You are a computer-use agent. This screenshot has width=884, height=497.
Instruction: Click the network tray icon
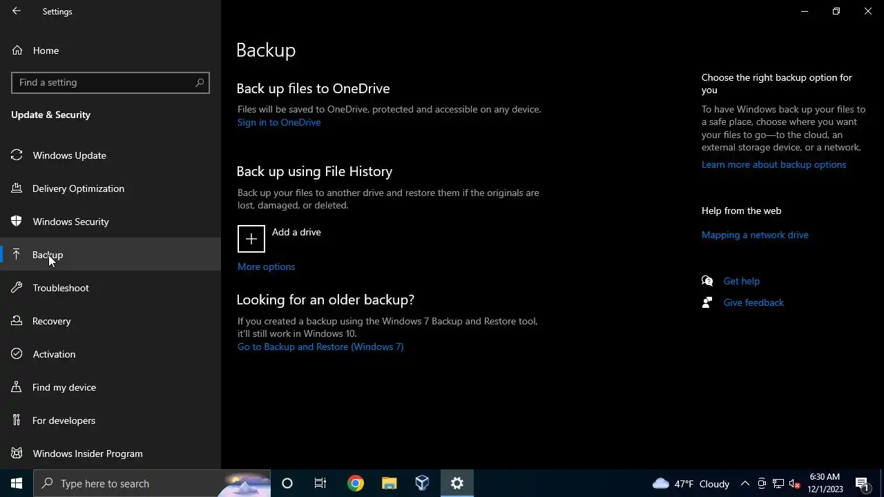click(x=778, y=484)
